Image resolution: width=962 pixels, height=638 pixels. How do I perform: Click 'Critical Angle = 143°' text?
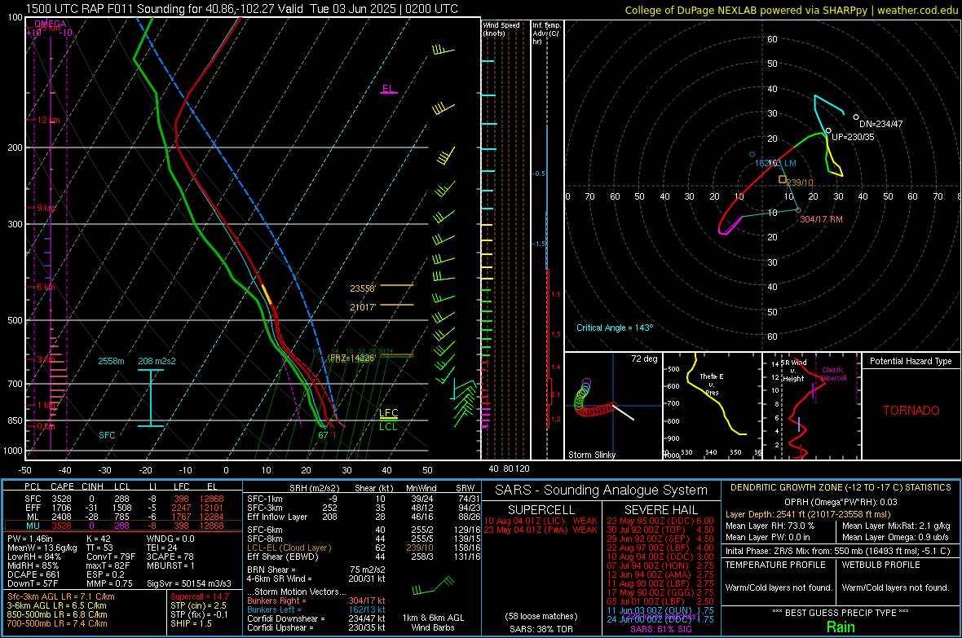[615, 328]
